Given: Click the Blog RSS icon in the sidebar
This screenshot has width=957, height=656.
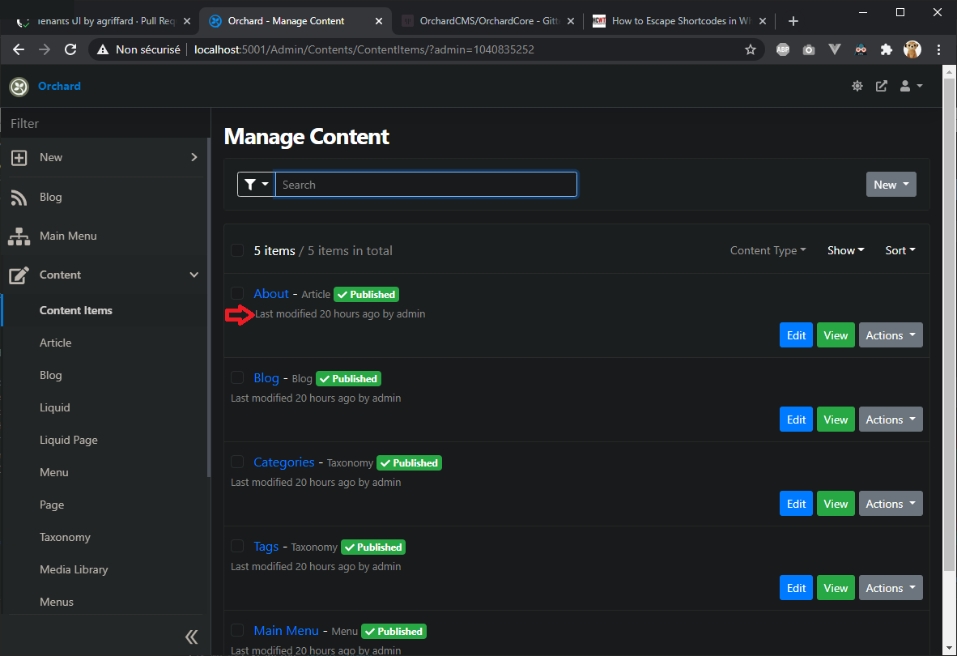Looking at the screenshot, I should (x=19, y=197).
